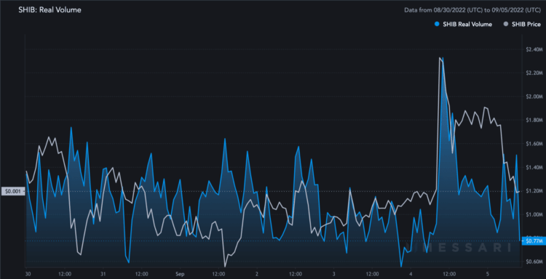Toggle the SHIB Real Volume legend series

[463, 24]
